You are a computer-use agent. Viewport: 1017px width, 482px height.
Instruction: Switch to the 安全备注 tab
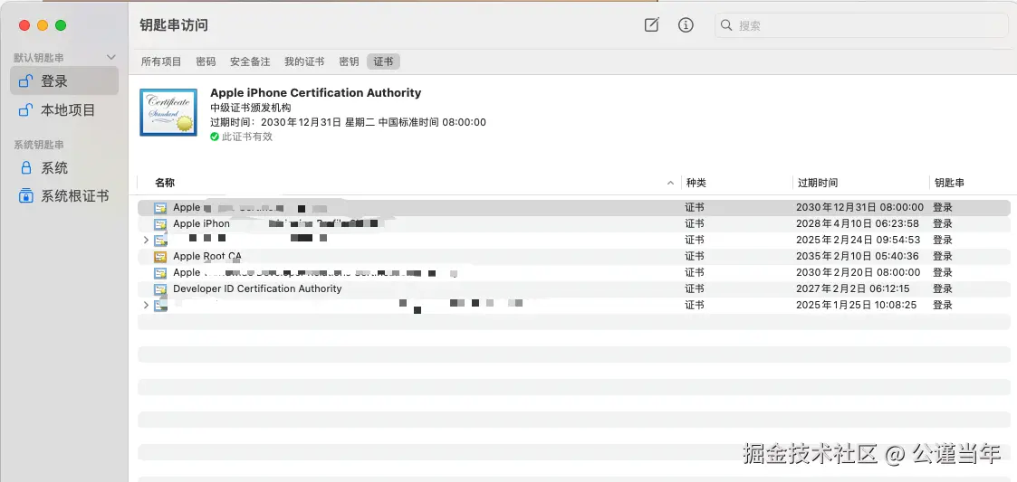(250, 61)
